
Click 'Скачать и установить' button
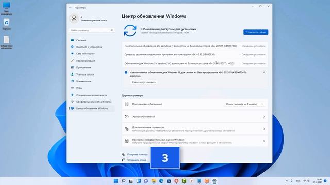[144, 82]
